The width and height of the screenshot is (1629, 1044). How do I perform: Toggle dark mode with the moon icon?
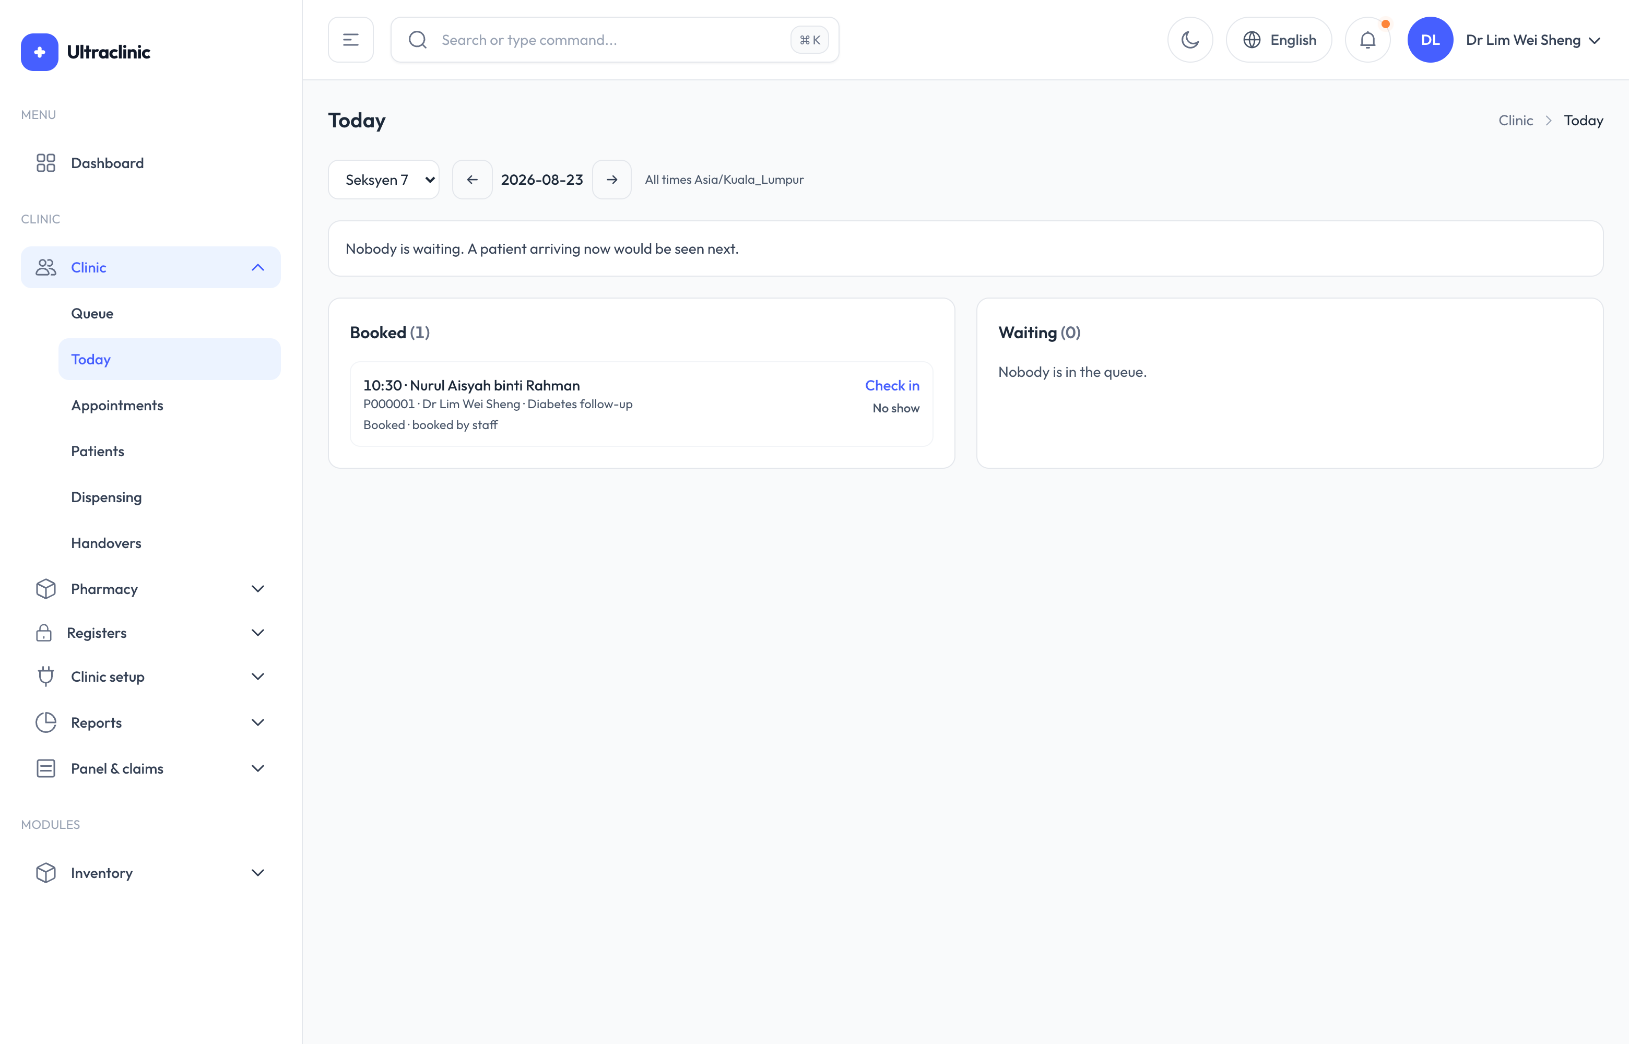pyautogui.click(x=1190, y=40)
